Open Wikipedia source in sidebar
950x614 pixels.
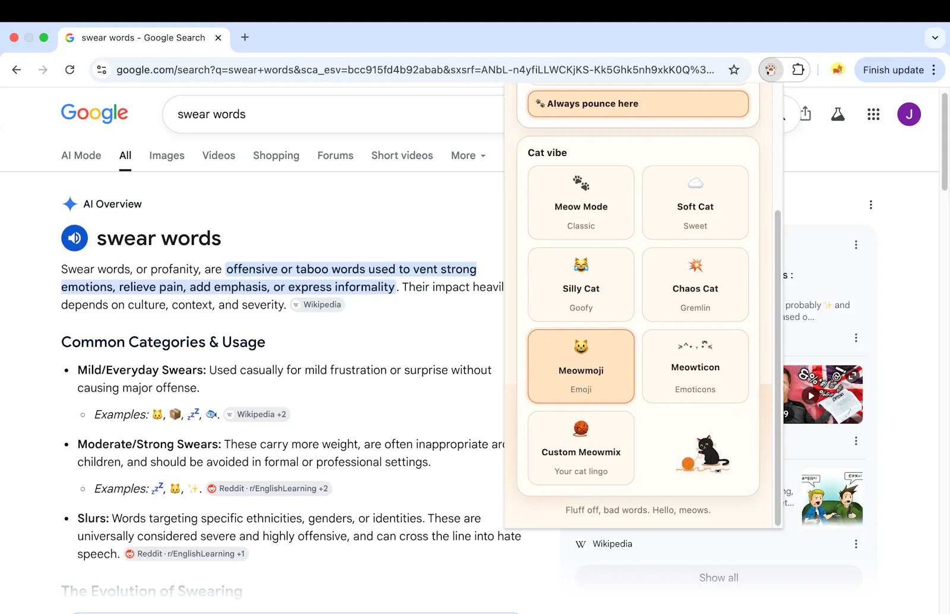tap(612, 544)
